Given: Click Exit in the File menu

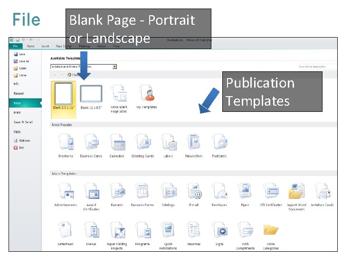Looking at the screenshot, I should 19,148.
